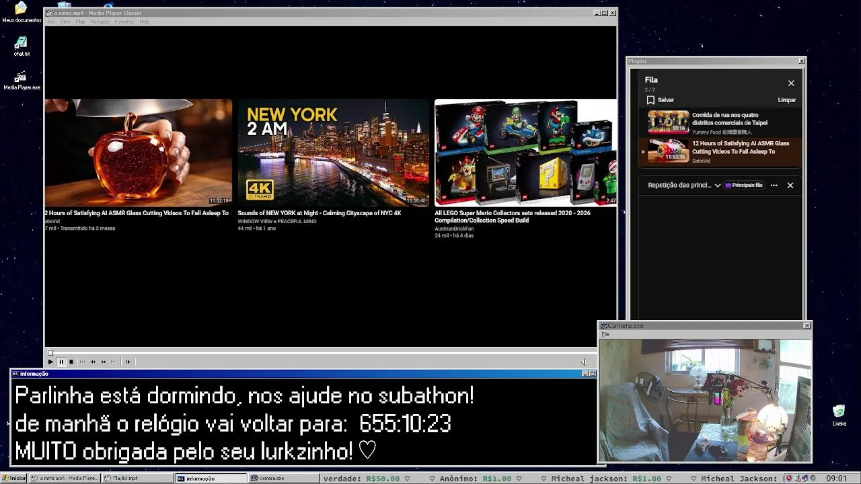This screenshot has width=861, height=484.
Task: Click the Principais fãs chip
Action: pos(744,186)
